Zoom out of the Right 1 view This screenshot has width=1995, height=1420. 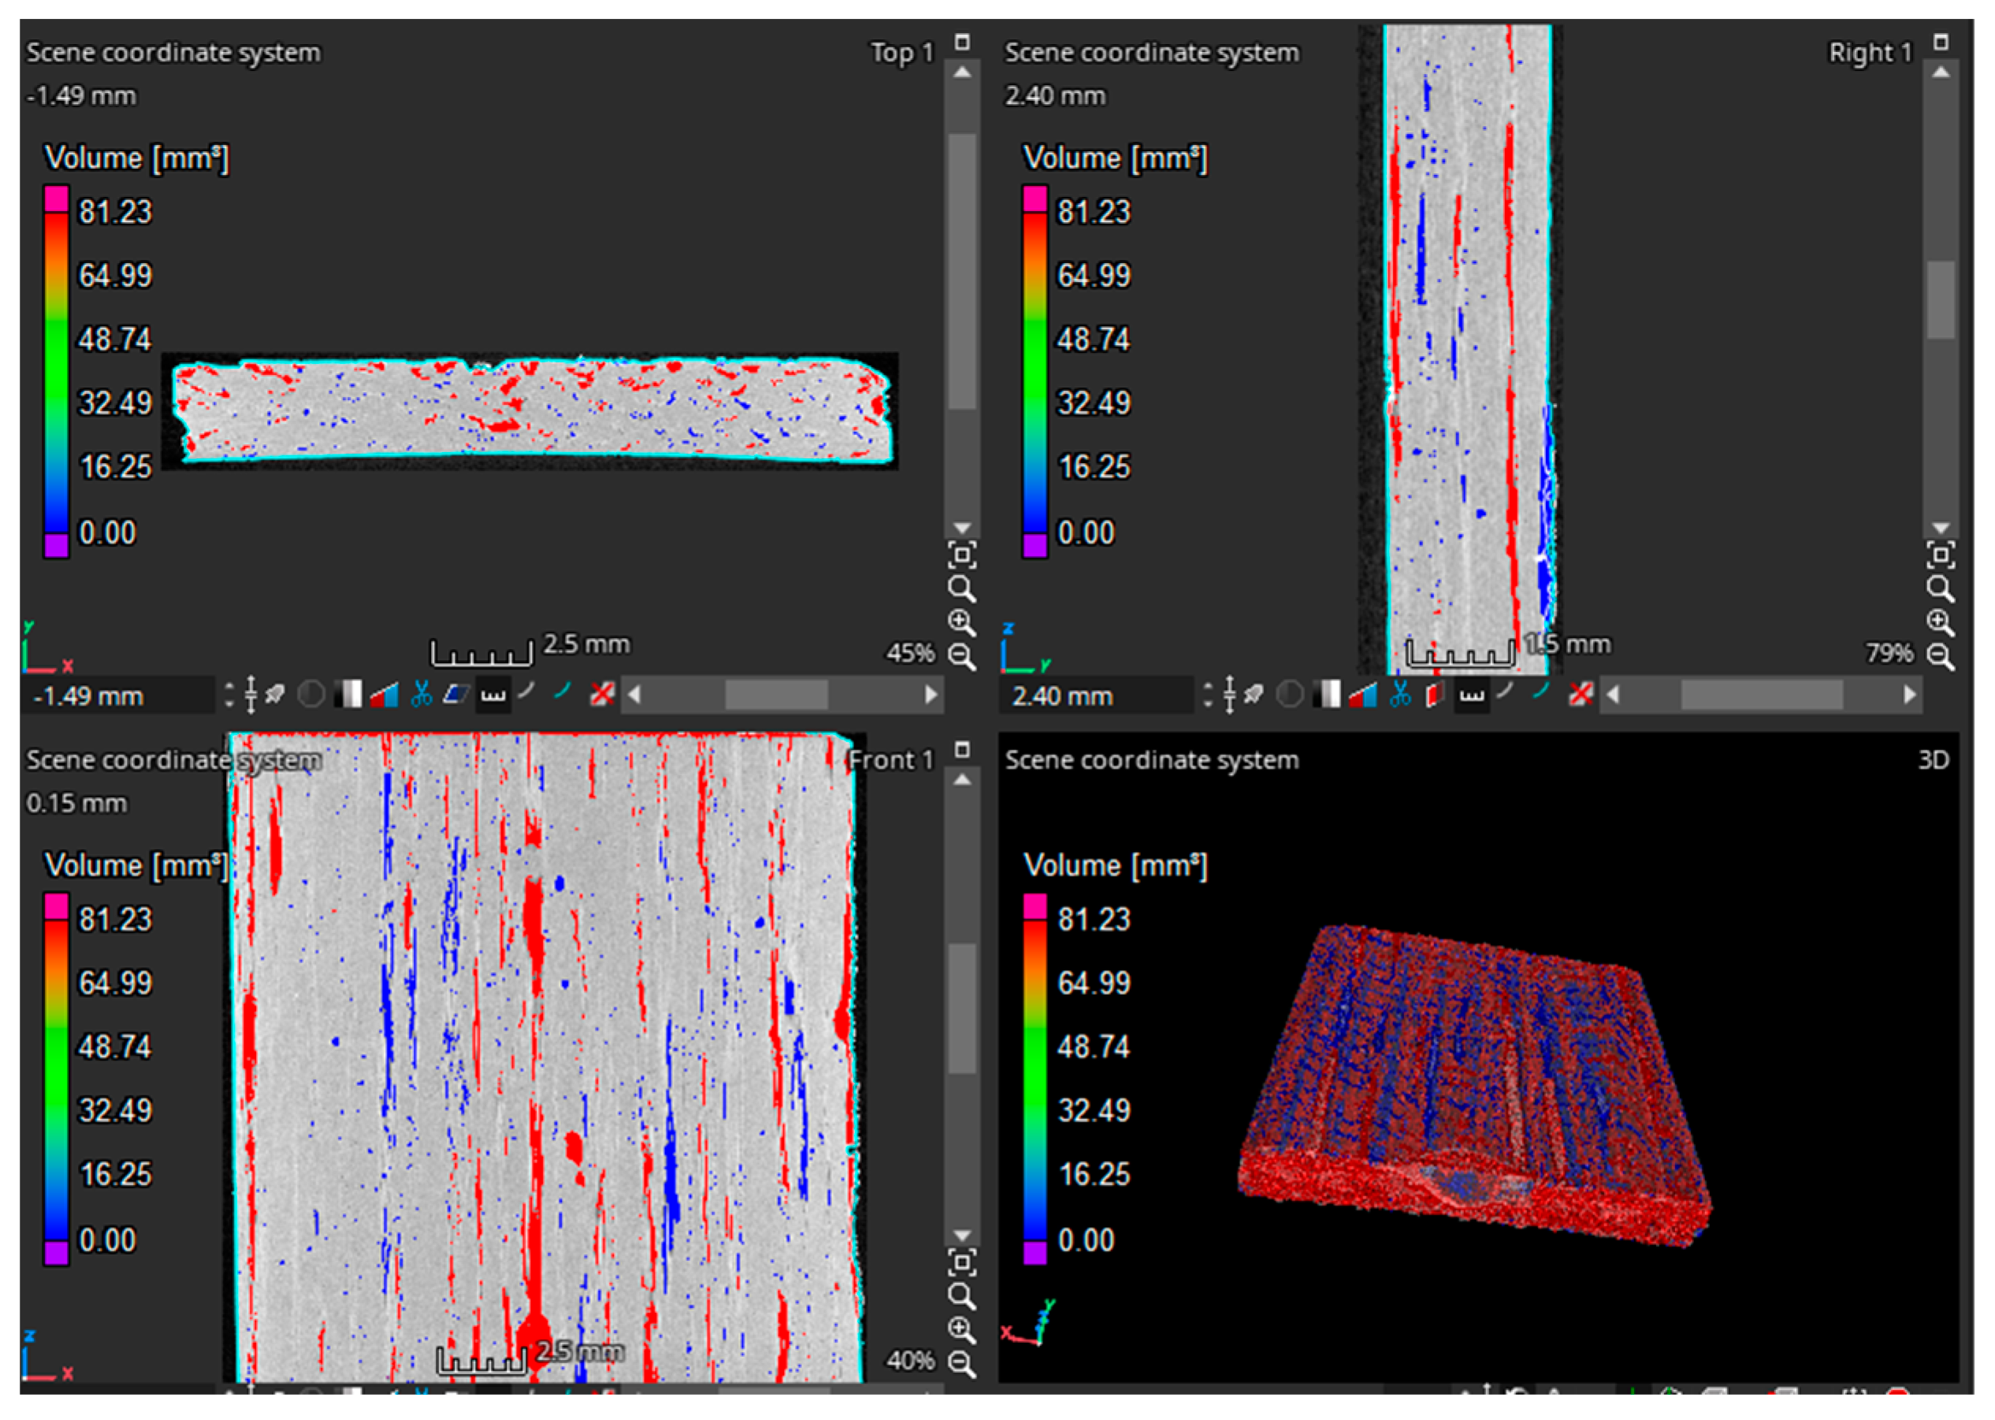1940,656
